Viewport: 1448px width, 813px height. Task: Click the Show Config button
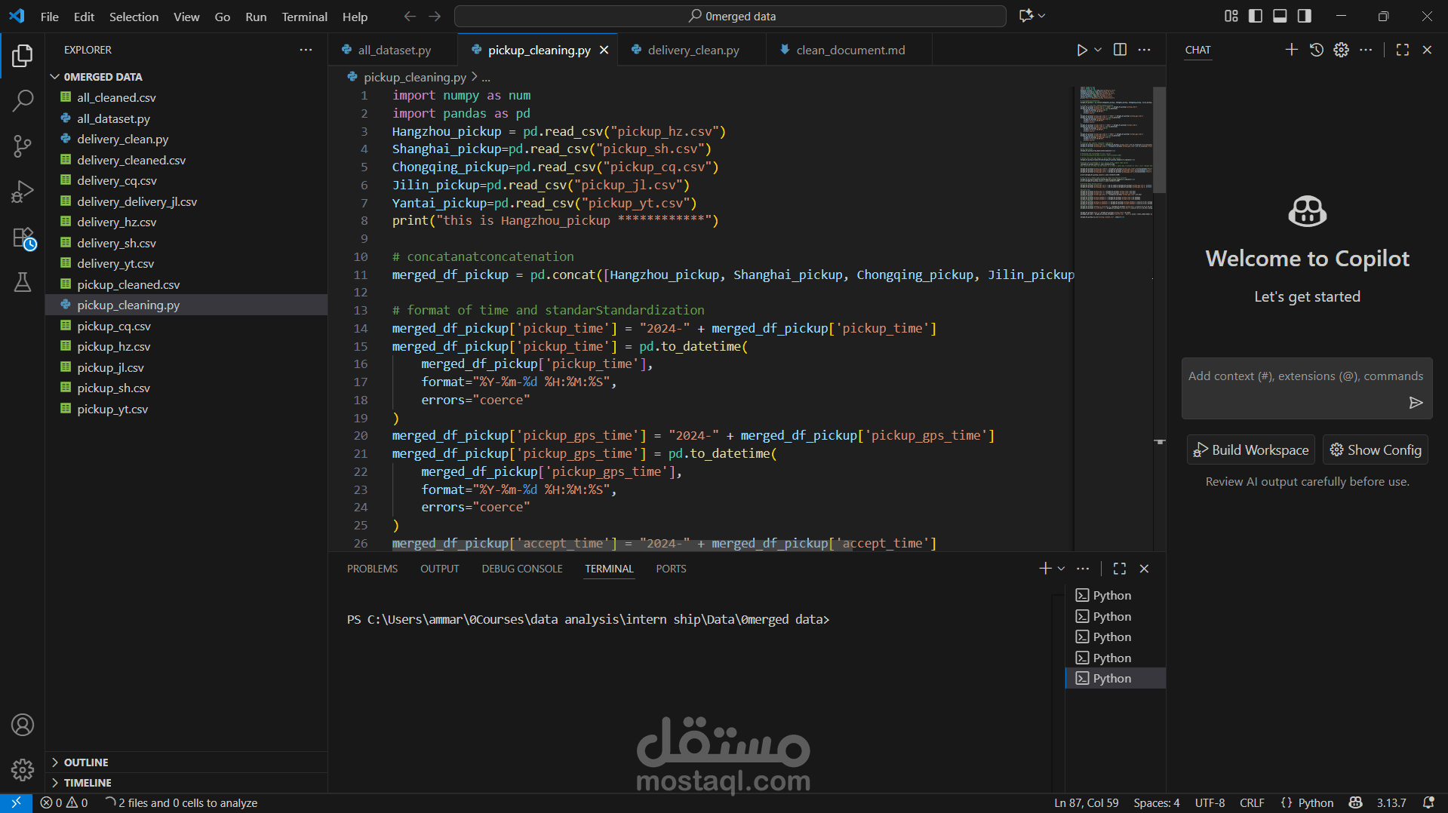point(1375,449)
